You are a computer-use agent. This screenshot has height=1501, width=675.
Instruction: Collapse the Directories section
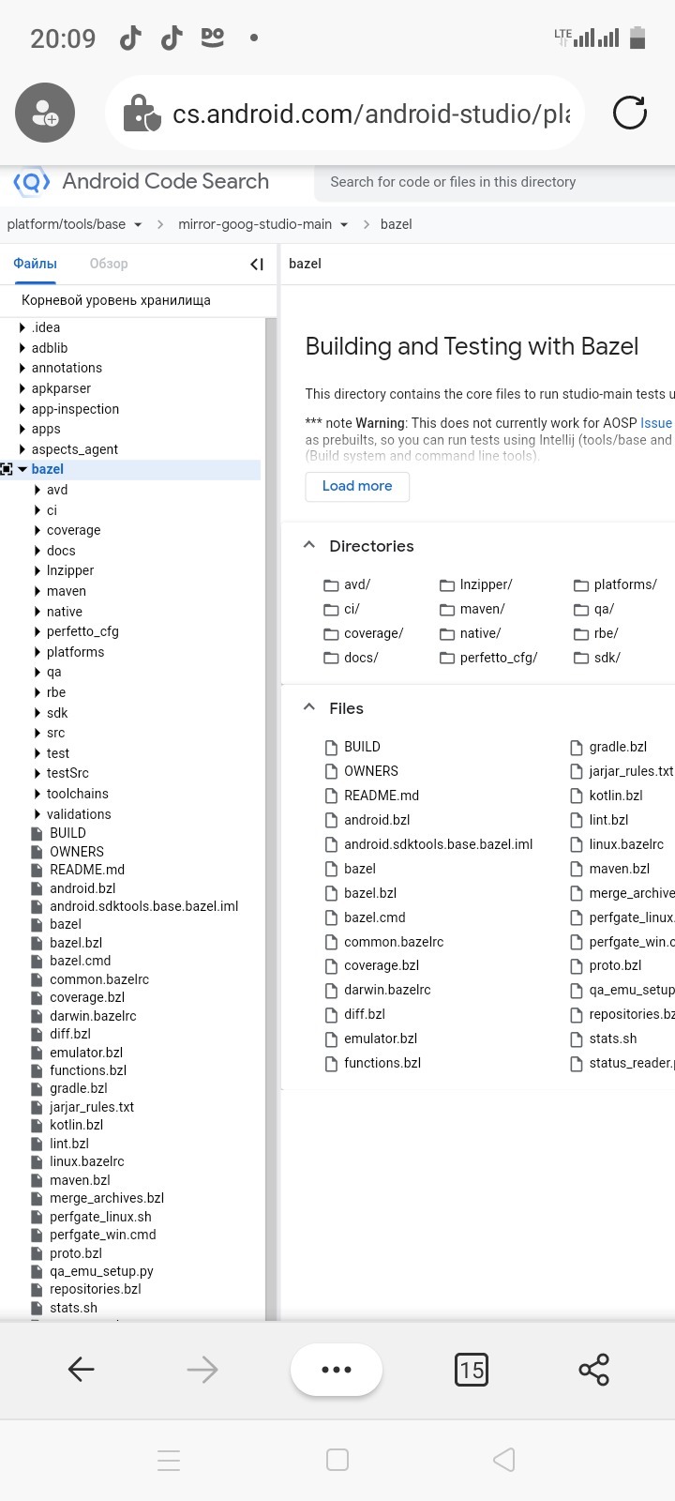click(x=309, y=545)
